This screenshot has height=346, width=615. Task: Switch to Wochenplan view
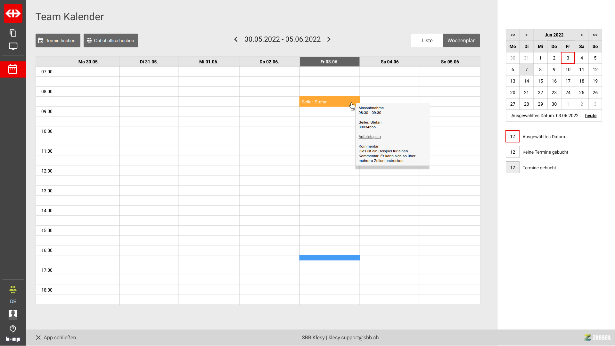pyautogui.click(x=461, y=41)
